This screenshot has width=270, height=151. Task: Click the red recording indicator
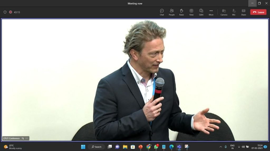tap(11, 12)
